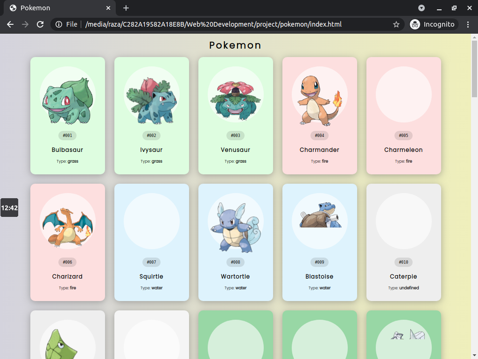Click the Ivysaur image
This screenshot has width=478, height=359.
(x=152, y=101)
